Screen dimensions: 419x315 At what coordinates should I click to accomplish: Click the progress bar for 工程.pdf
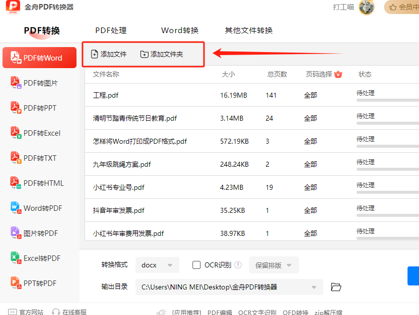pyautogui.click(x=387, y=100)
